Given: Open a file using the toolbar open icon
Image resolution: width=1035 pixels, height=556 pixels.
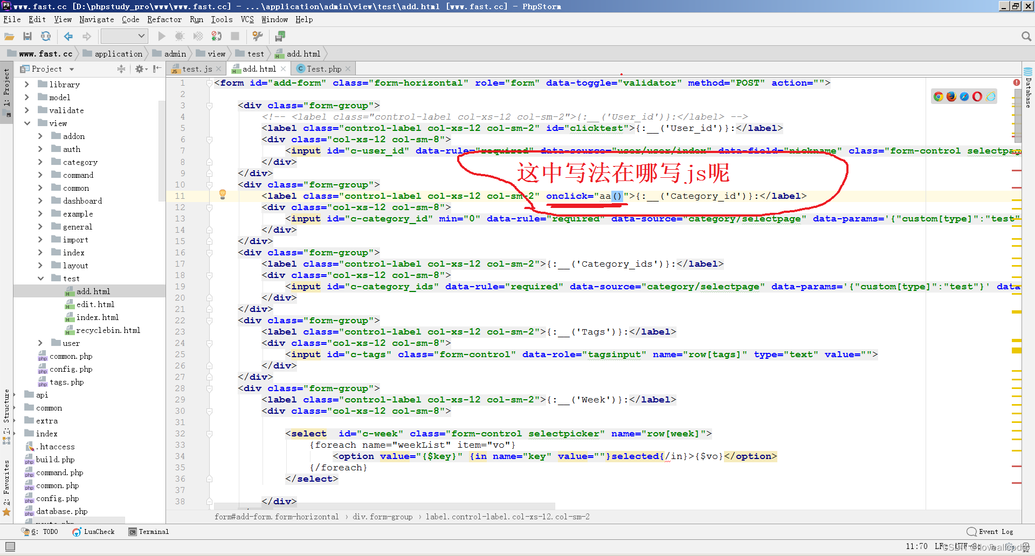Looking at the screenshot, I should [9, 36].
